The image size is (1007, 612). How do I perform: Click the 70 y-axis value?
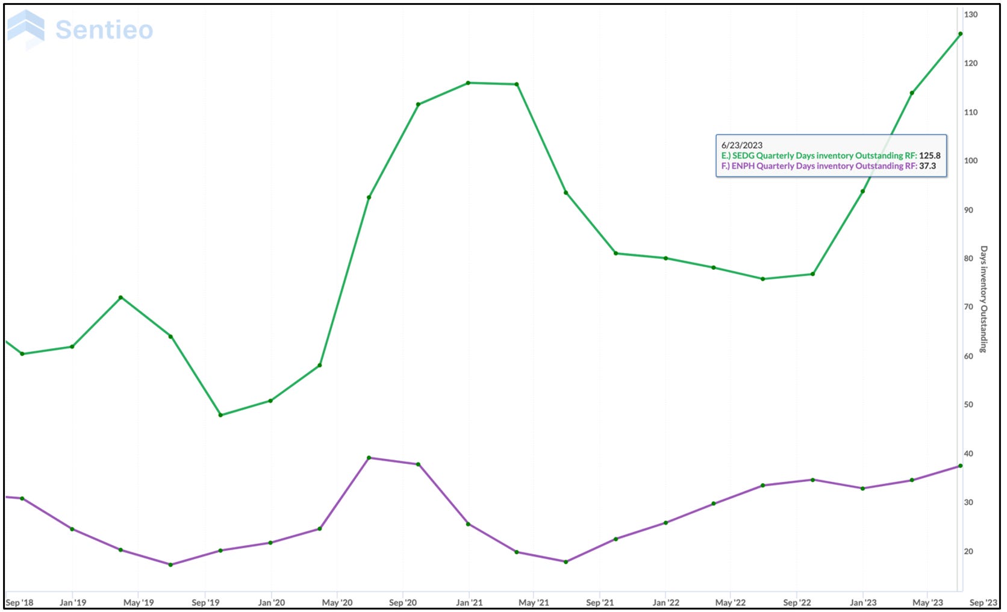968,307
